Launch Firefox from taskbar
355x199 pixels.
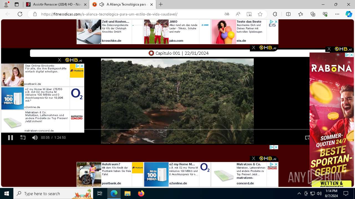pos(141,193)
